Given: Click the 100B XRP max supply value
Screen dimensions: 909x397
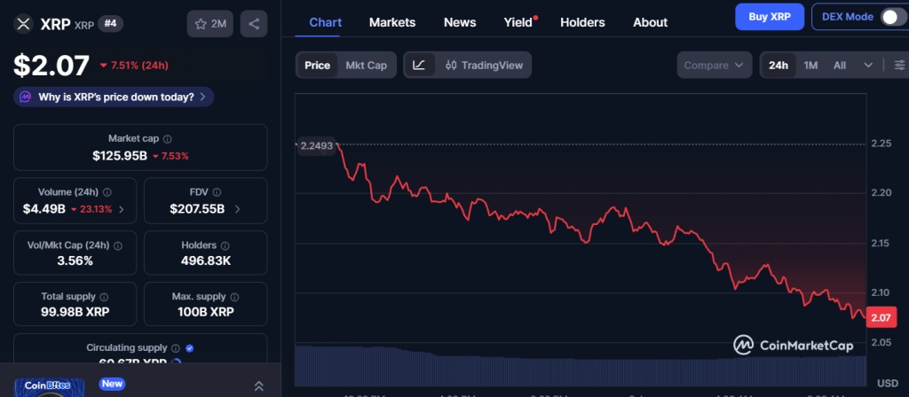Looking at the screenshot, I should pyautogui.click(x=205, y=312).
